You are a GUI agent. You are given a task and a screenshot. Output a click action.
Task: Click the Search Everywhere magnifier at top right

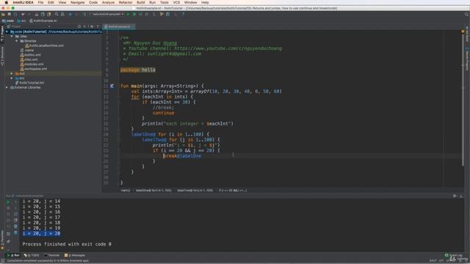(x=466, y=14)
